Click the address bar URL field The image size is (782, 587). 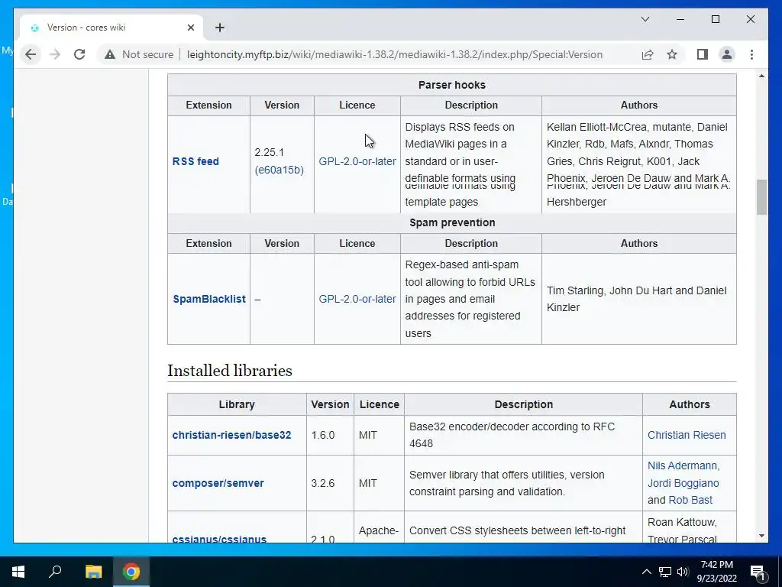(x=394, y=54)
